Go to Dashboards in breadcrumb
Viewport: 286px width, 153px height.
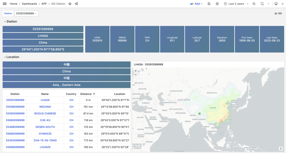[29, 4]
